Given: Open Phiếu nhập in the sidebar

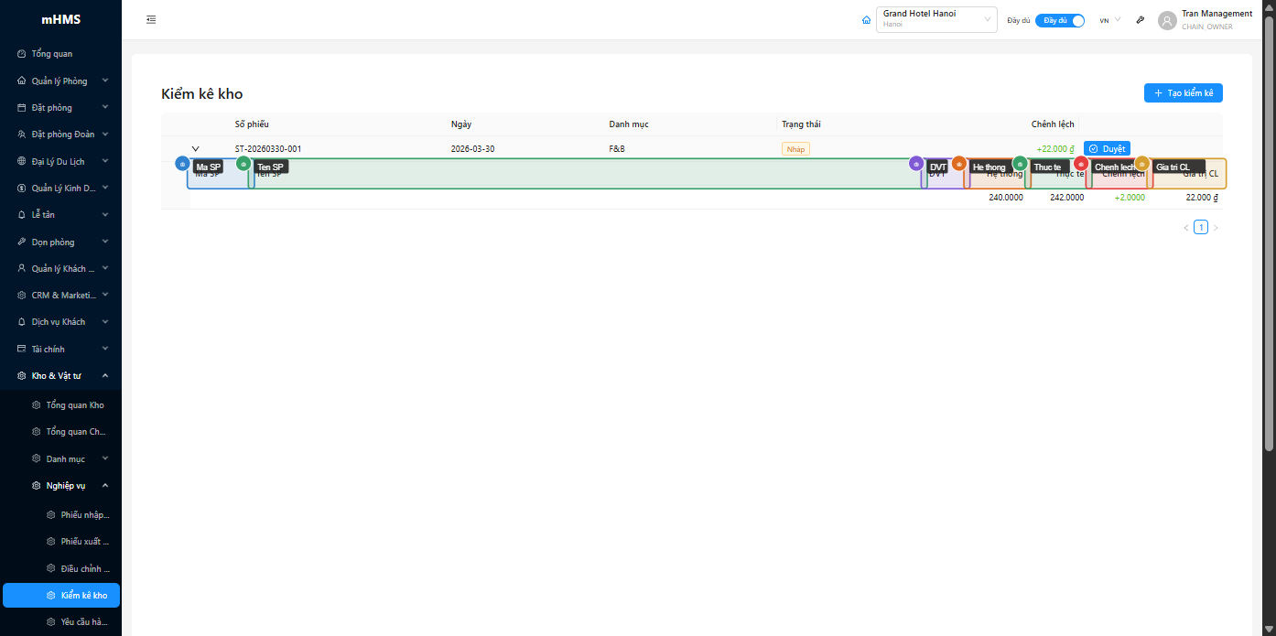Looking at the screenshot, I should [x=84, y=515].
